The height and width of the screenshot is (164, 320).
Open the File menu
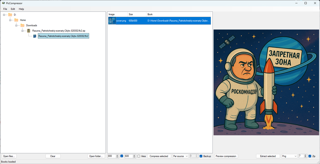point(5,9)
